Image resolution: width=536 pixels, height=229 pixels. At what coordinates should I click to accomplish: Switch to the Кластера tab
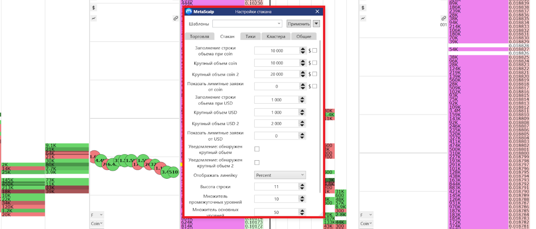276,36
